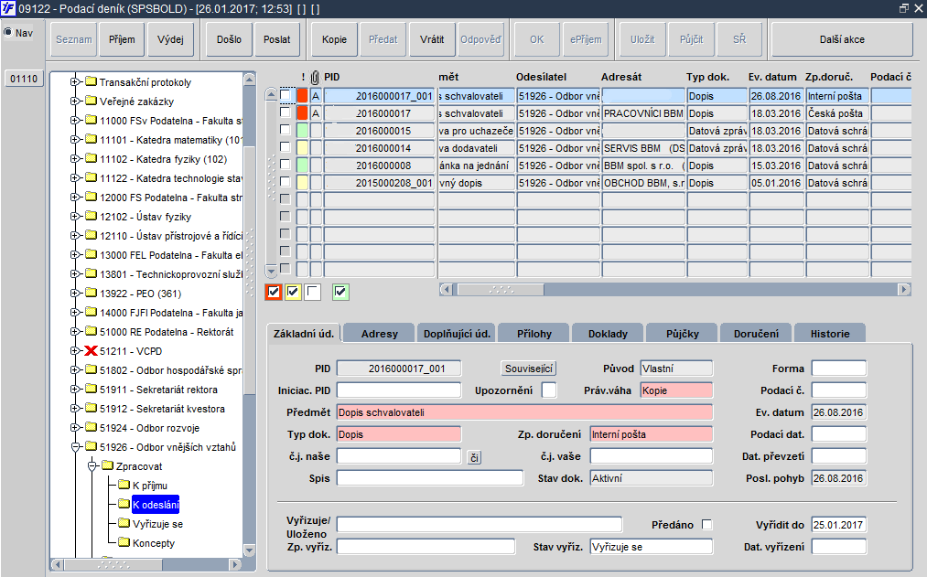Click the folder icon for Koncepty
This screenshot has height=577, width=927.
(x=124, y=543)
